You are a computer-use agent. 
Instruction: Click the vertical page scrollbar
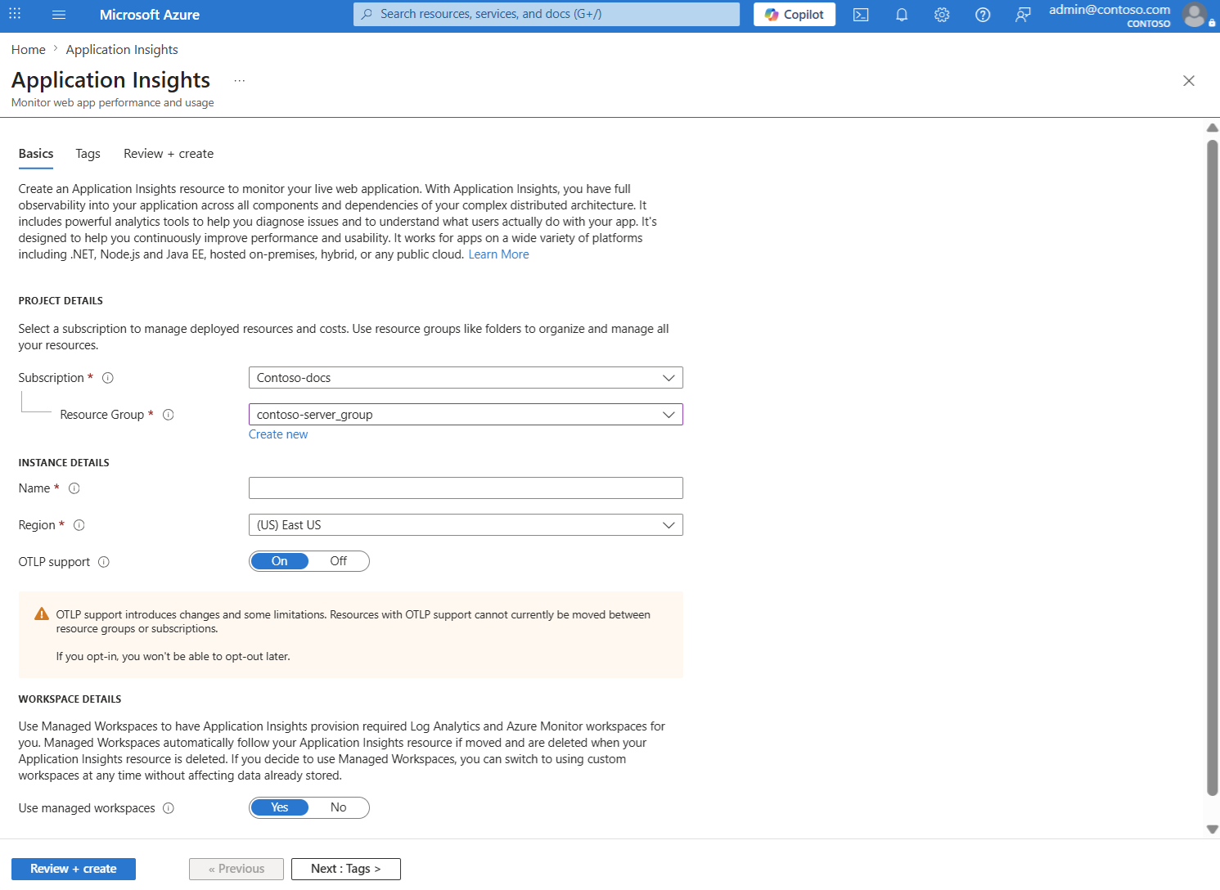[x=1213, y=468]
